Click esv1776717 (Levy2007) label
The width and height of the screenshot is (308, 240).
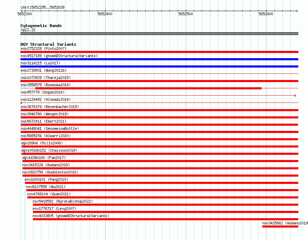point(54,208)
